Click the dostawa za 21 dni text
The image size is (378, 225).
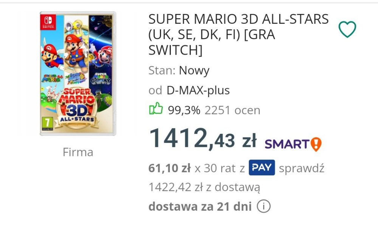point(200,207)
